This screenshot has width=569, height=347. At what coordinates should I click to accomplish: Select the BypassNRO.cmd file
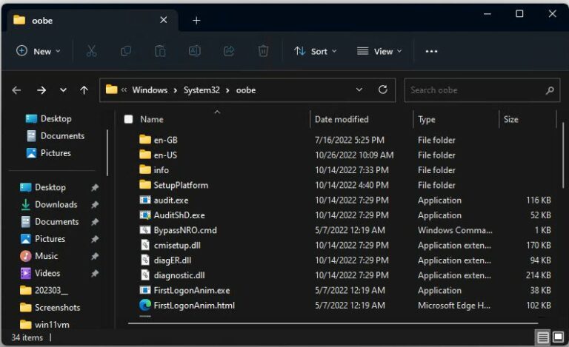click(x=184, y=230)
